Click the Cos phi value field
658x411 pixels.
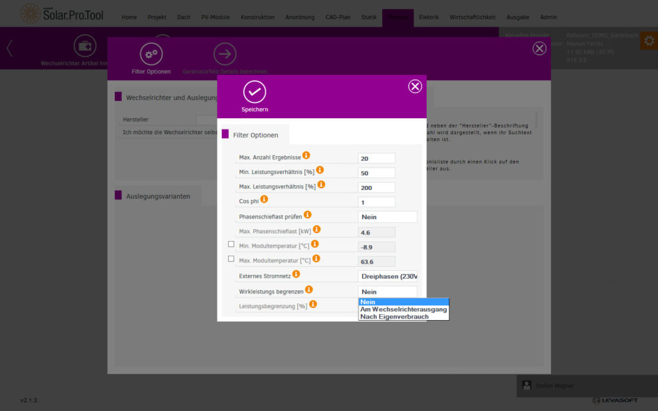[376, 202]
